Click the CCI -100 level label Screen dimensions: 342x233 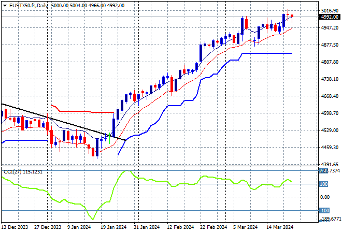(x=324, y=210)
